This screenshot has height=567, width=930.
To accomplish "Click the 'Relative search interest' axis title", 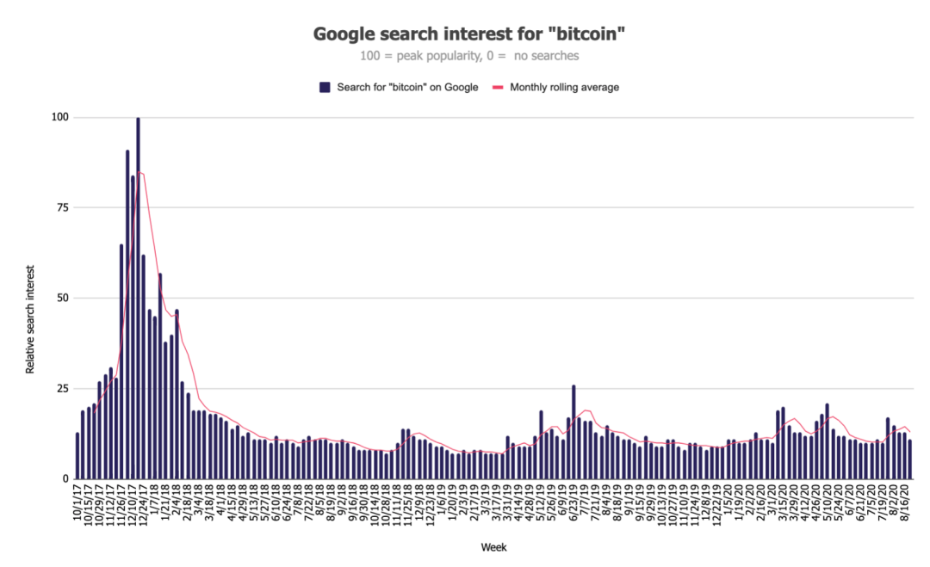I will pos(30,319).
